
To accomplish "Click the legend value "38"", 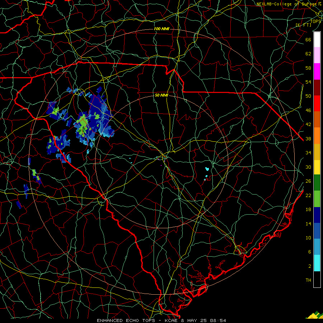I will 308,139.
